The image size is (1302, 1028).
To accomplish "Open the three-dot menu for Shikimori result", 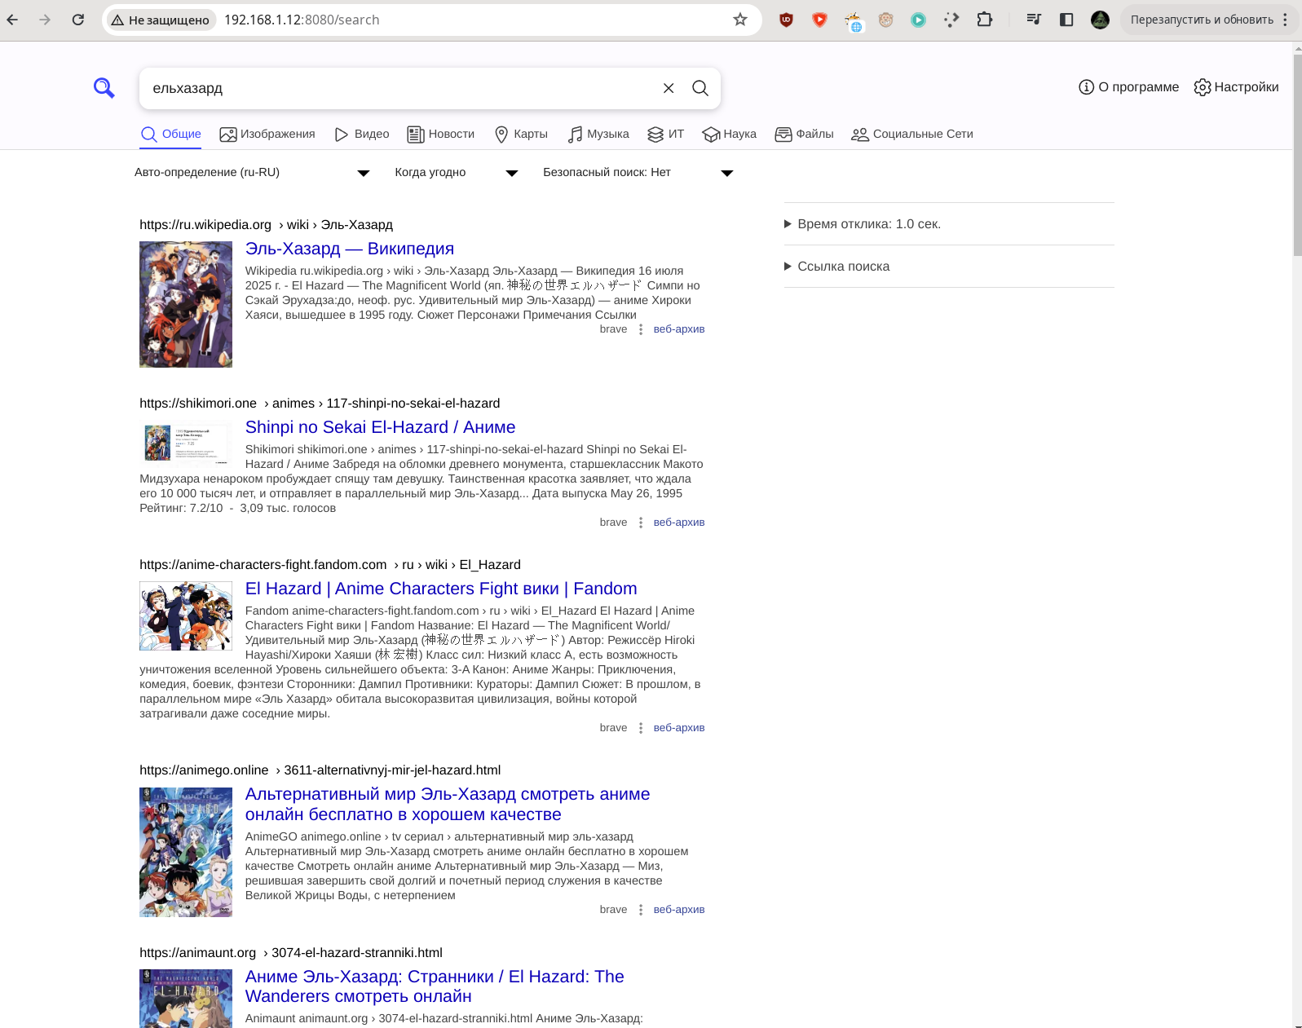I will coord(641,523).
